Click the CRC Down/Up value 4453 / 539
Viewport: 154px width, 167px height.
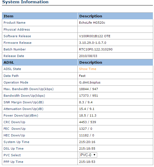pos(88,122)
